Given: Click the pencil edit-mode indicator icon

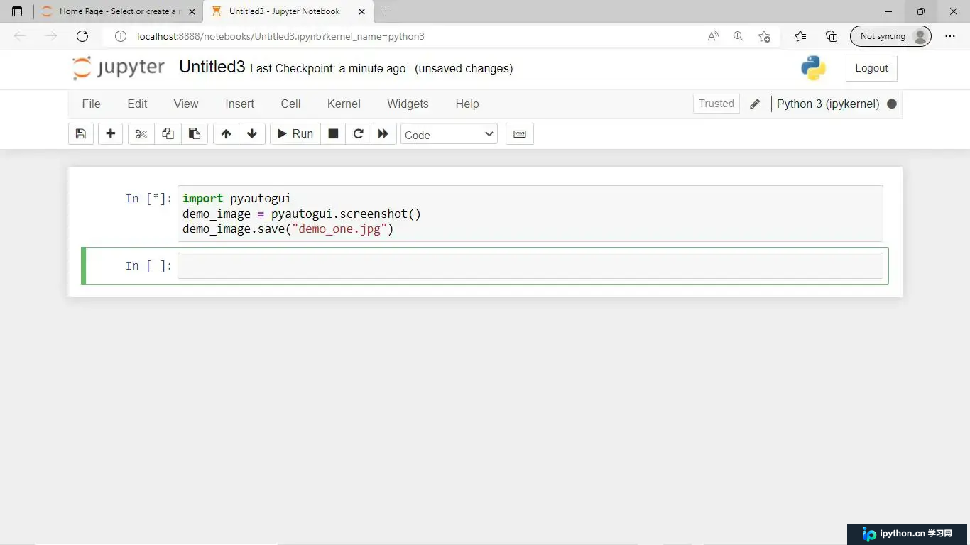Looking at the screenshot, I should 755,104.
